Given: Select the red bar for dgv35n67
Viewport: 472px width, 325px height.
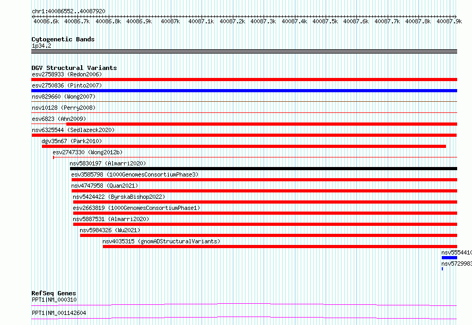Looking at the screenshot, I should tap(244, 146).
